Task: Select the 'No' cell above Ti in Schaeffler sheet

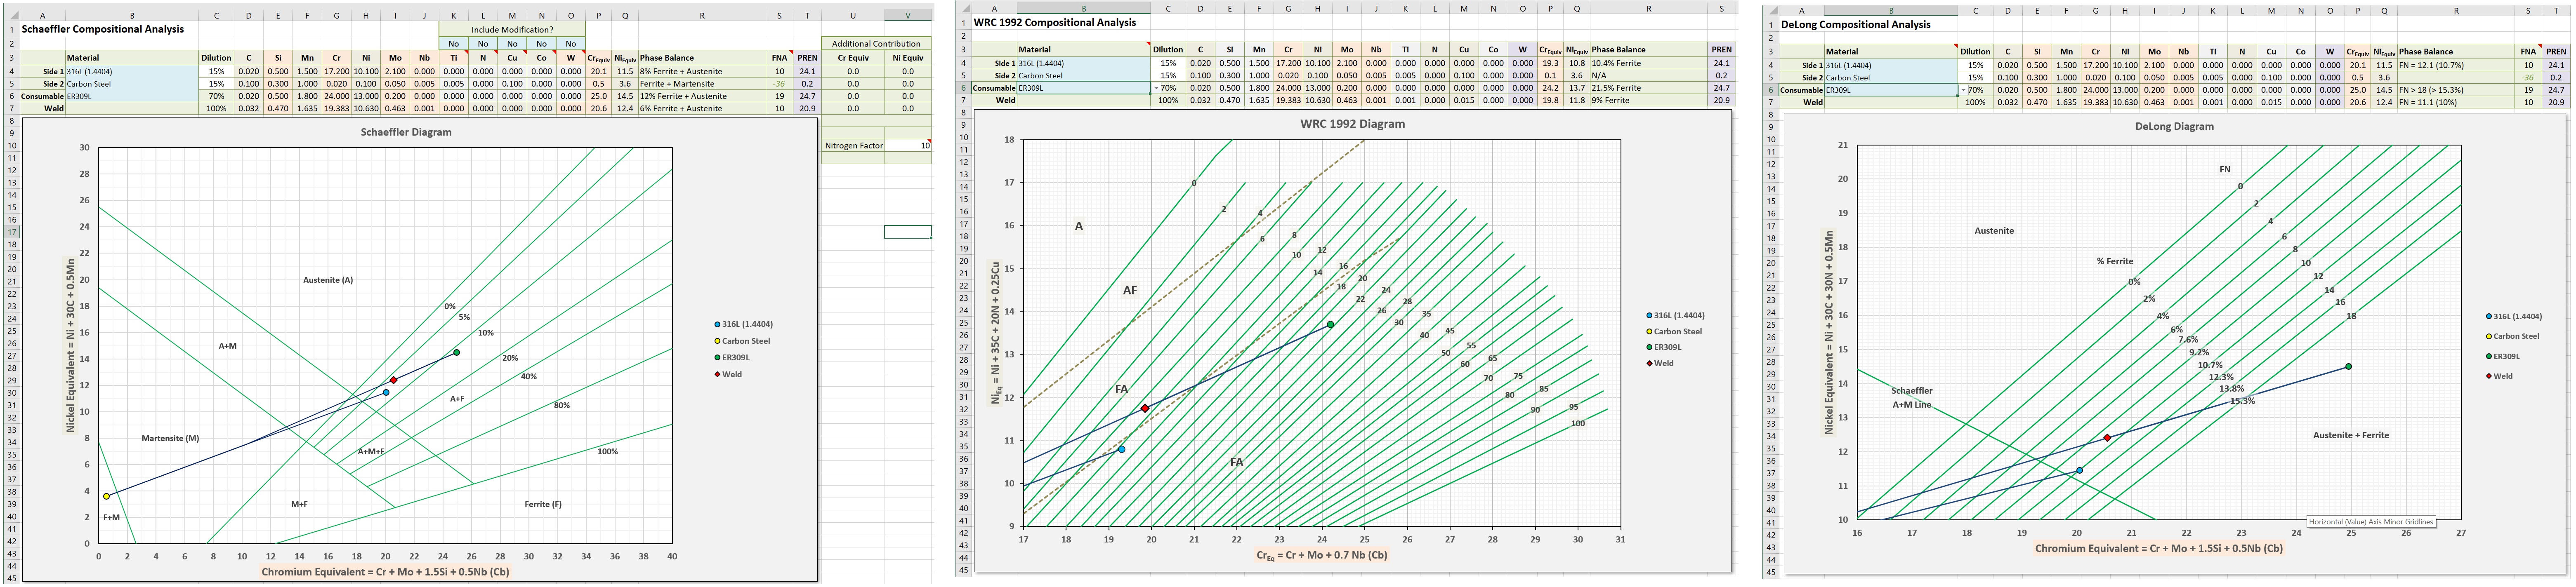Action: [453, 44]
